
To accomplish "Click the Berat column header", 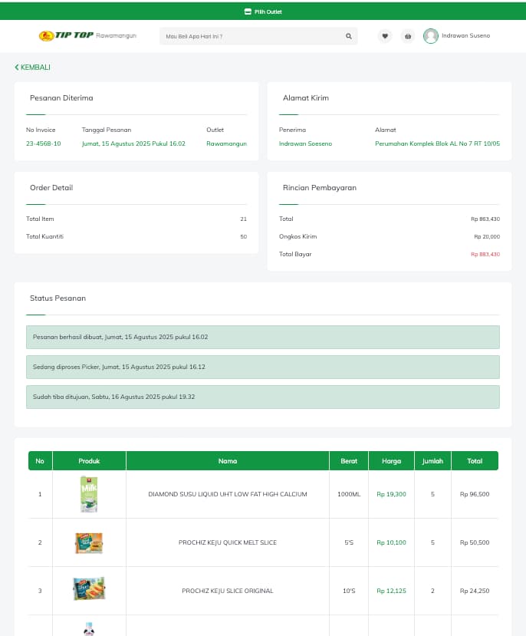I will (349, 461).
